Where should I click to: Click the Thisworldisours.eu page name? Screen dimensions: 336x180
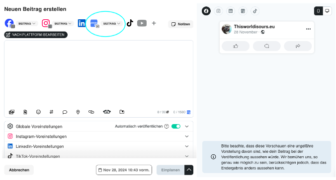pos(254,27)
